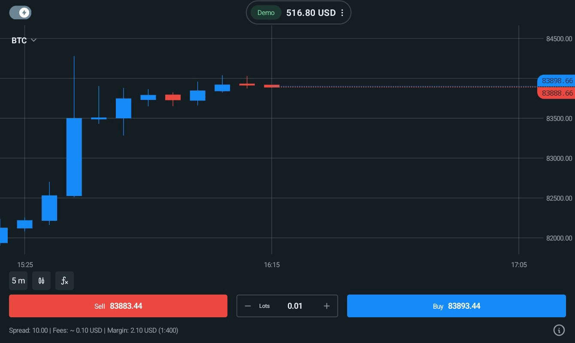Image resolution: width=575 pixels, height=343 pixels.
Task: Click the 516.80 USD balance
Action: tap(311, 13)
